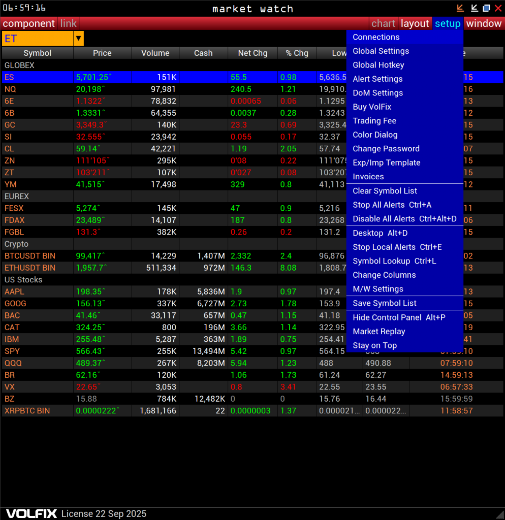Open the layout menu
Viewport: 505px width, 520px height.
[x=415, y=23]
